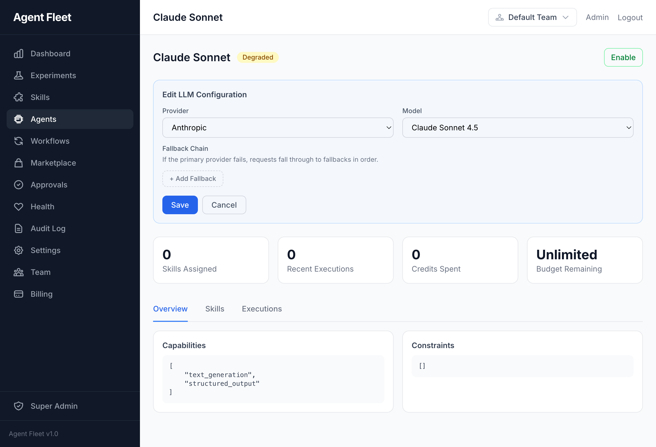This screenshot has width=656, height=447.
Task: Switch to the Executions tab
Action: click(262, 309)
